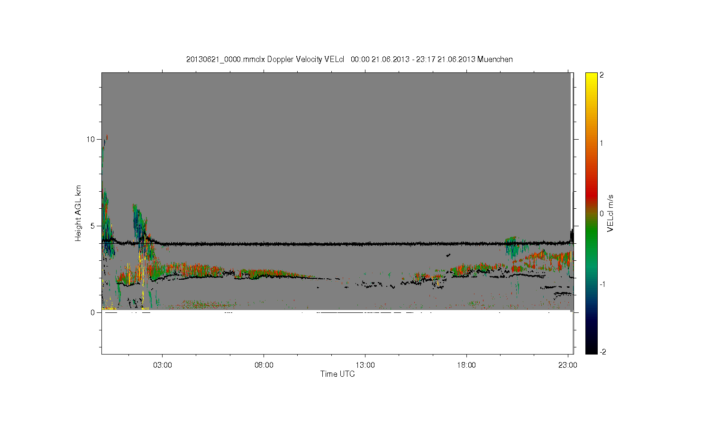Click the Time UTC axis title
The image size is (711, 426).
(x=337, y=374)
